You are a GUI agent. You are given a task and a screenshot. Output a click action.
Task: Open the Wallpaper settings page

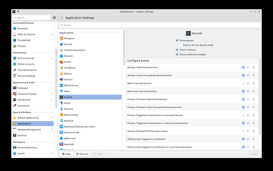click(x=23, y=88)
